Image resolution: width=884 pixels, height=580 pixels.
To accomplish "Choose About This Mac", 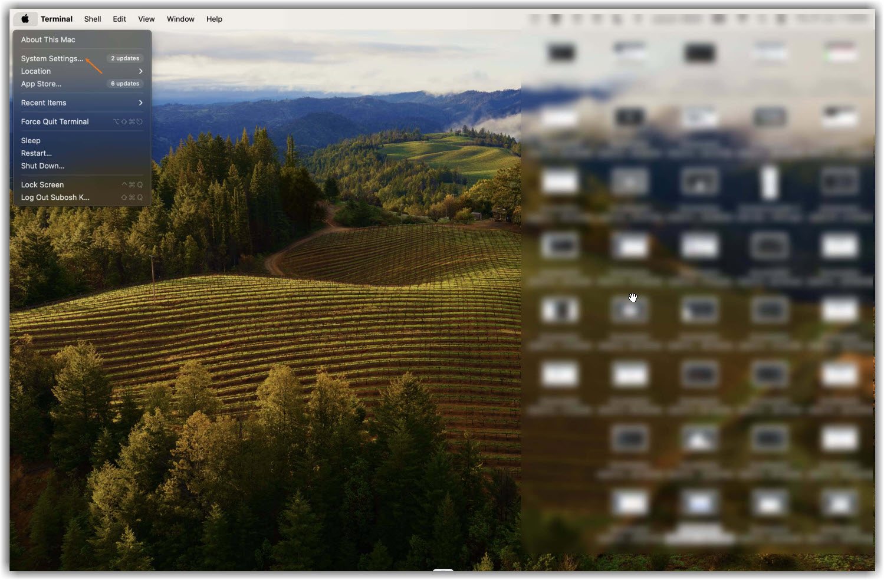I will coord(82,39).
